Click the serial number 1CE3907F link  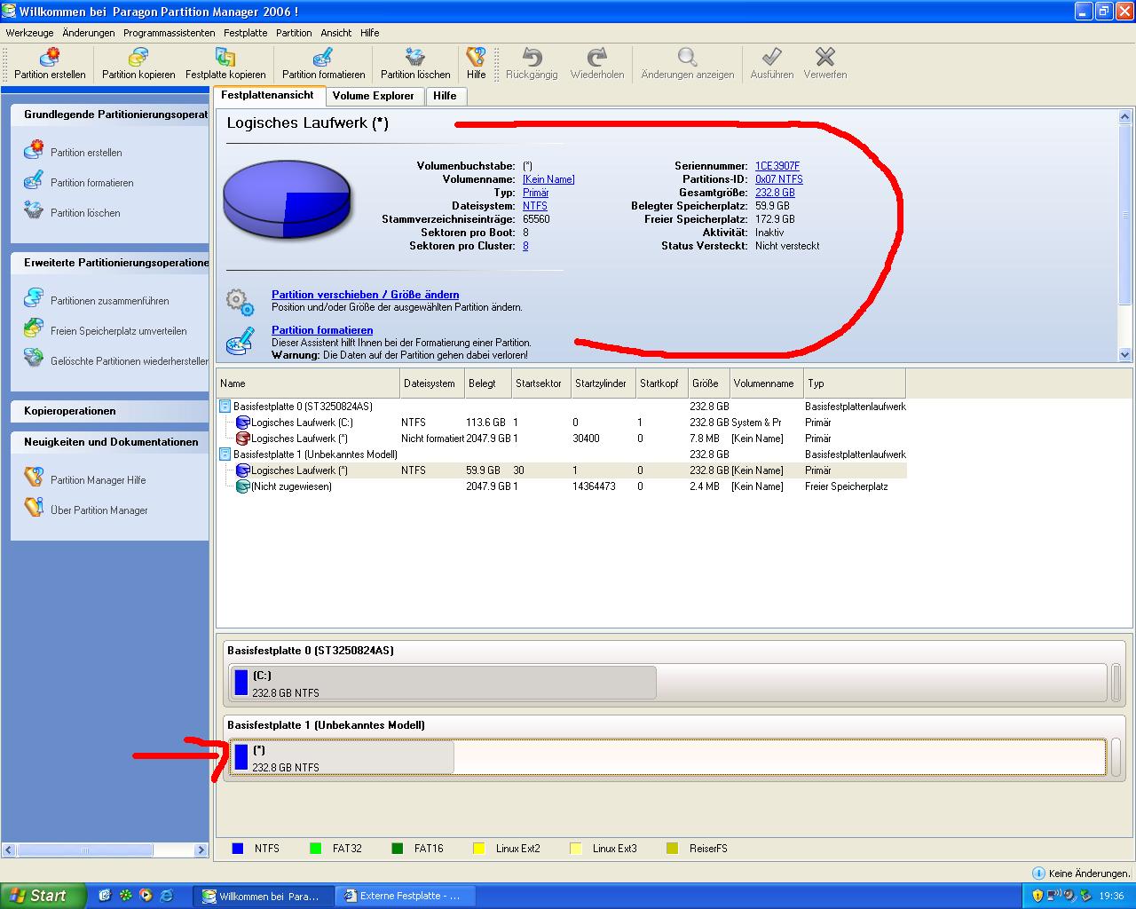click(x=777, y=166)
